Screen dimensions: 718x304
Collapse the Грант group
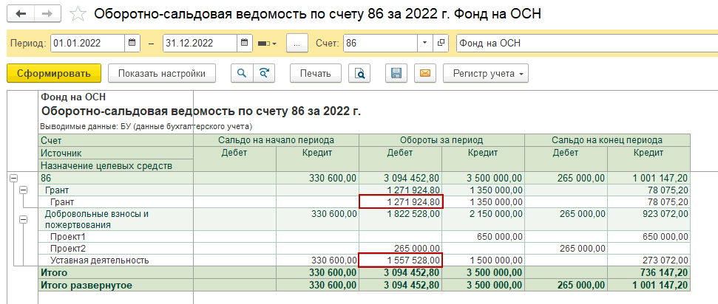pos(24,190)
